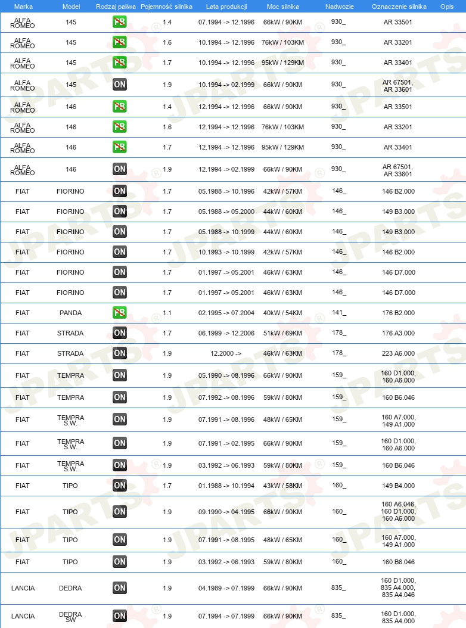Screen dimensions: 466x628
Task: Click the Oznaczenie silnika column header
Action: pos(399,7)
